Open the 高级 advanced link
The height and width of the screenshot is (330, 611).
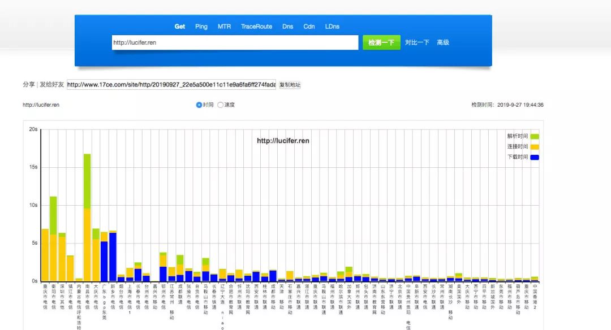click(x=442, y=42)
